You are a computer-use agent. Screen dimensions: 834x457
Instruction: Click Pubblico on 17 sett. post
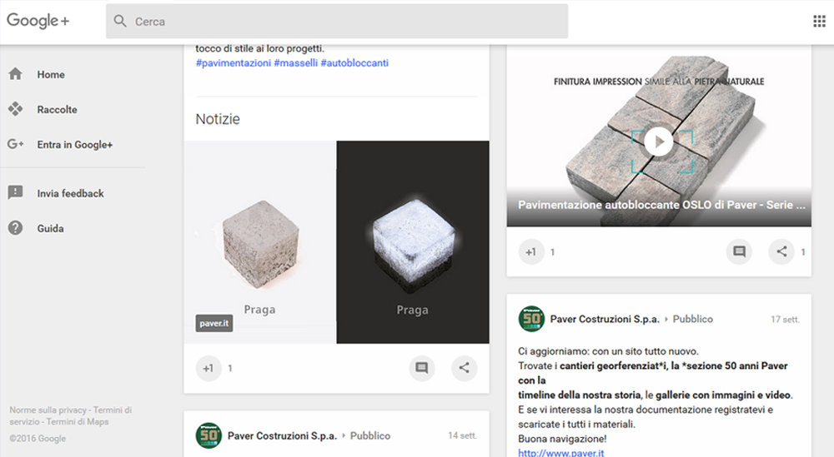[692, 319]
